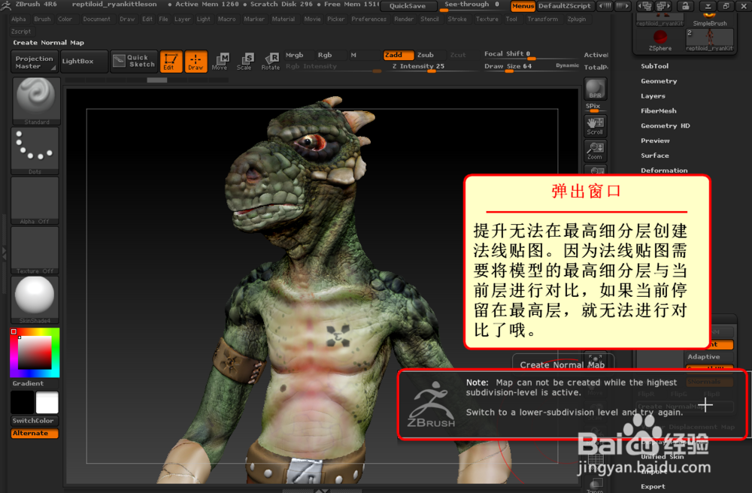Toggle Dynamic draw size
Screen dimensions: 752x493
pos(567,65)
